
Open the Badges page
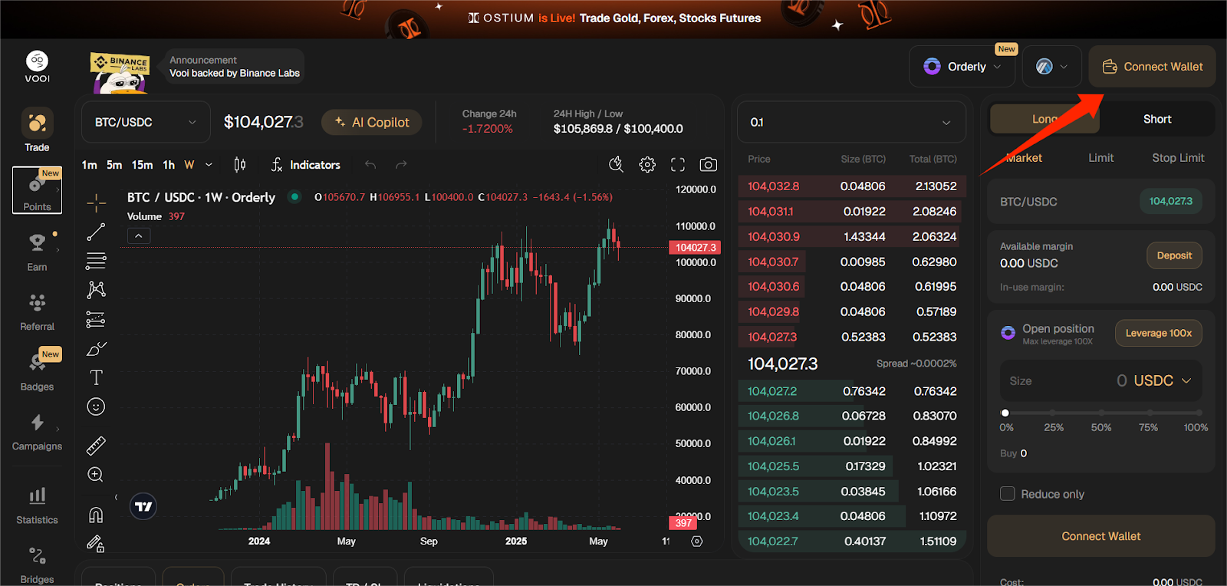click(37, 370)
